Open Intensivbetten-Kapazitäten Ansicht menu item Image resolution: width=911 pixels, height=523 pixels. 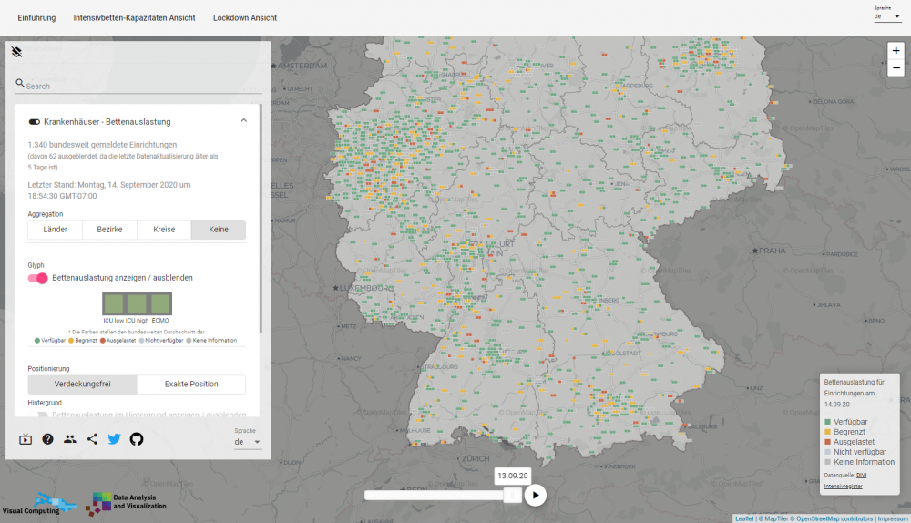tap(134, 18)
